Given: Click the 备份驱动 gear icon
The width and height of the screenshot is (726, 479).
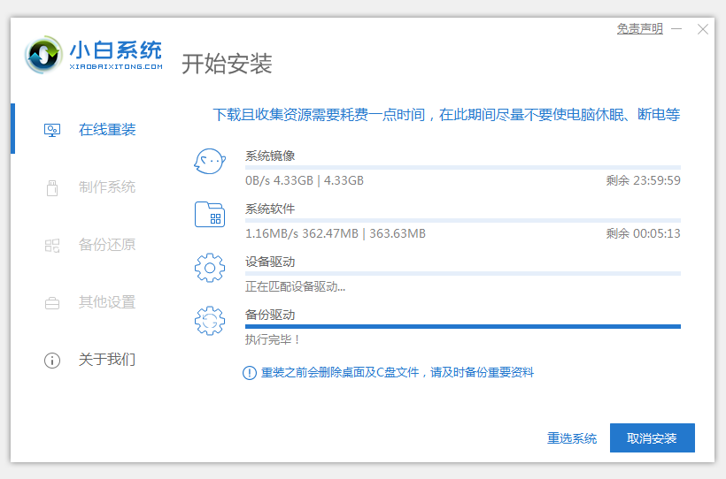Looking at the screenshot, I should (x=210, y=321).
